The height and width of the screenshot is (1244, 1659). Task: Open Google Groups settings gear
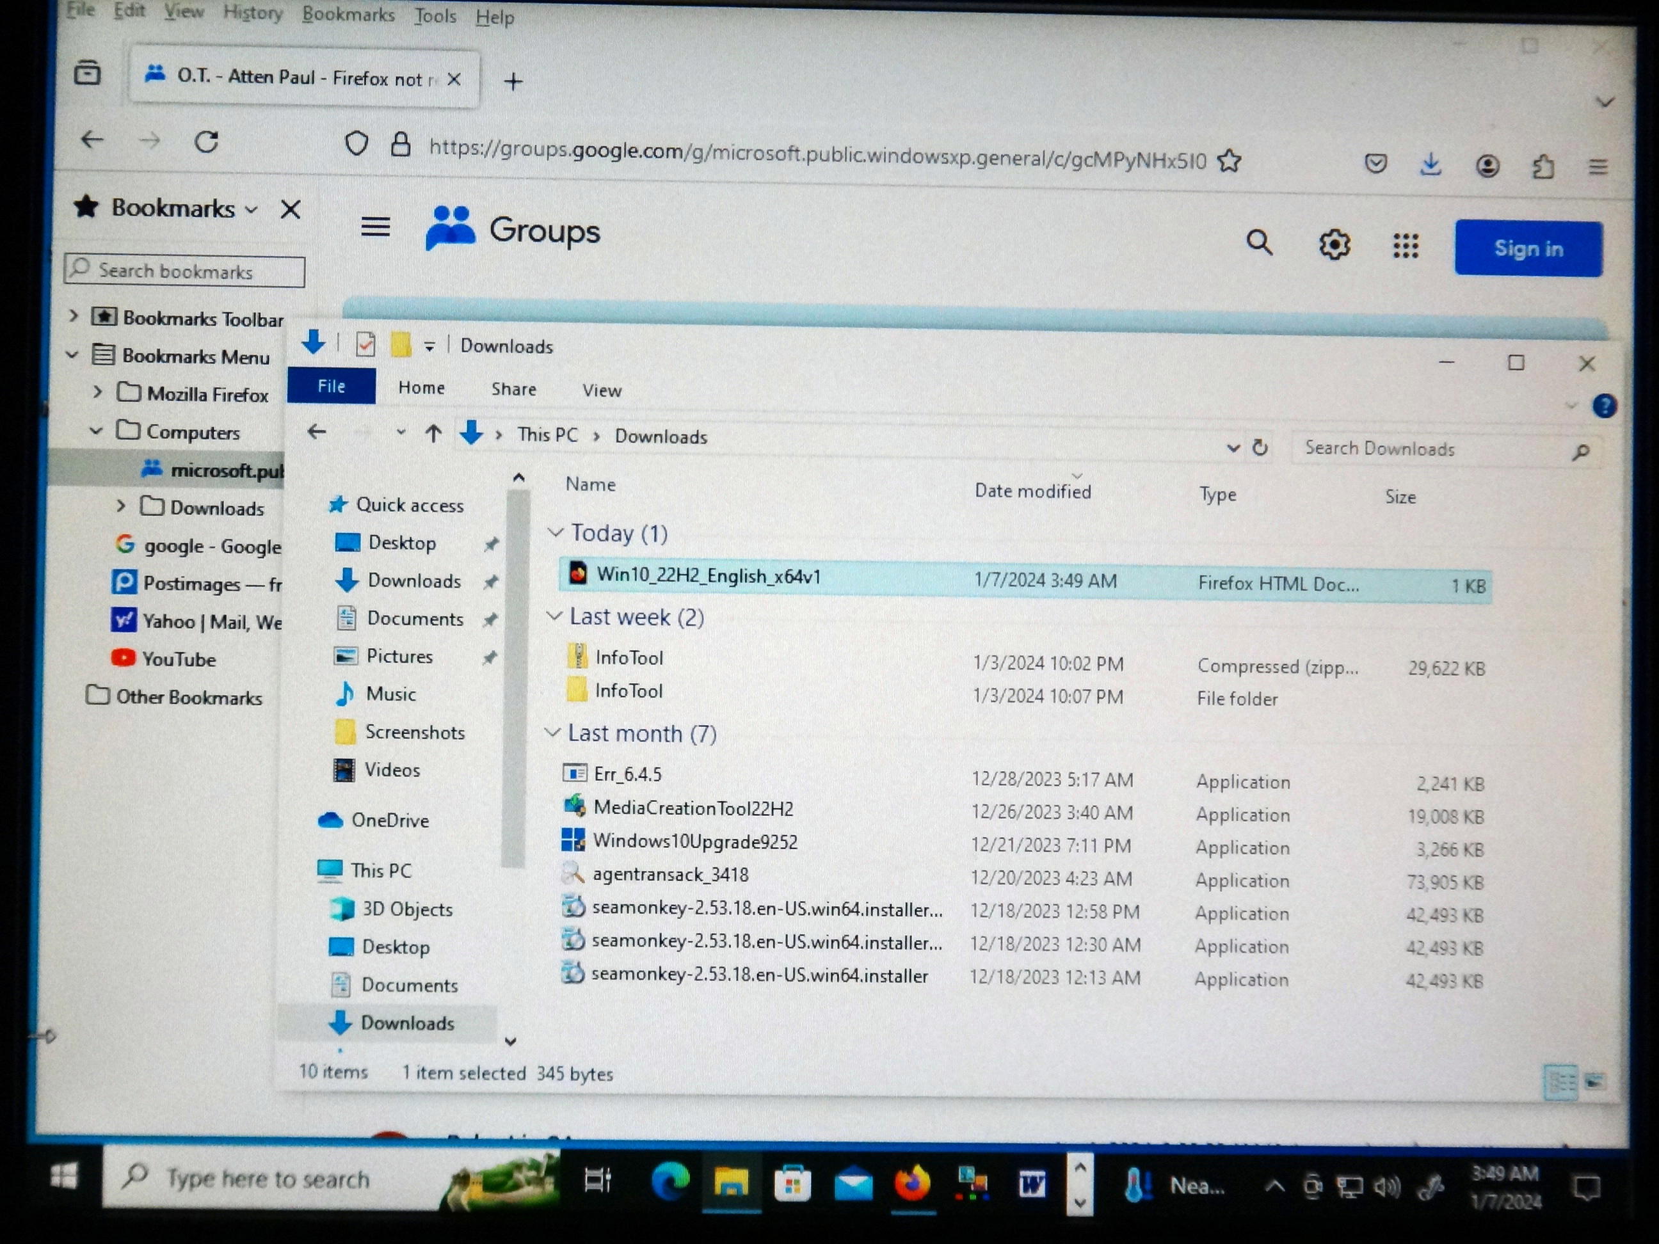coord(1334,244)
